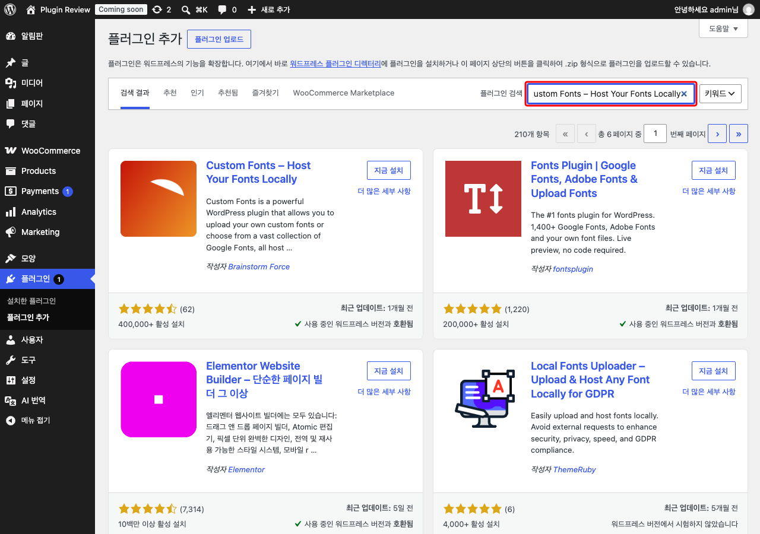
Task: Expand the 도움말 help panel
Action: click(723, 28)
